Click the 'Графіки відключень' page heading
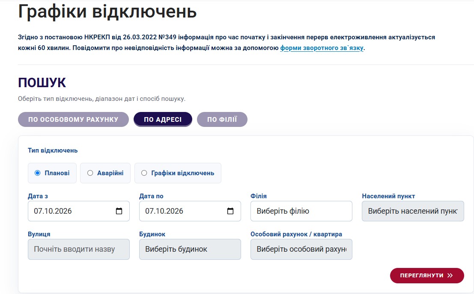This screenshot has height=294, width=474. 107,12
